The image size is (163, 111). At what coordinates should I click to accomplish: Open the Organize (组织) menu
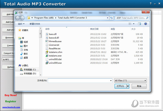[21, 24]
